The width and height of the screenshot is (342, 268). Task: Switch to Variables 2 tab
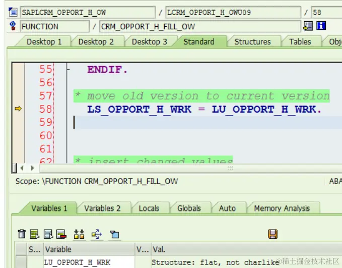tap(102, 208)
